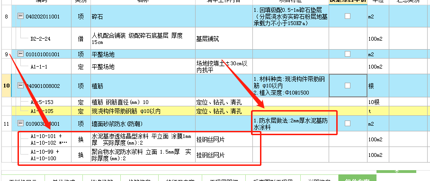Click unit 10根 cell
The width and height of the screenshot is (430, 181).
tap(374, 102)
